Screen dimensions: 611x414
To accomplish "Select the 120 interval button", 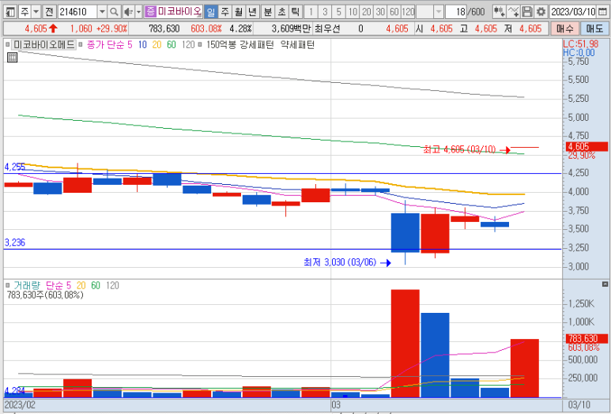I will (x=408, y=12).
